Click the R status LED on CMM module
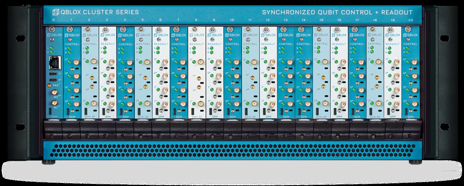The height and width of the screenshot is (186, 464). pos(51,52)
